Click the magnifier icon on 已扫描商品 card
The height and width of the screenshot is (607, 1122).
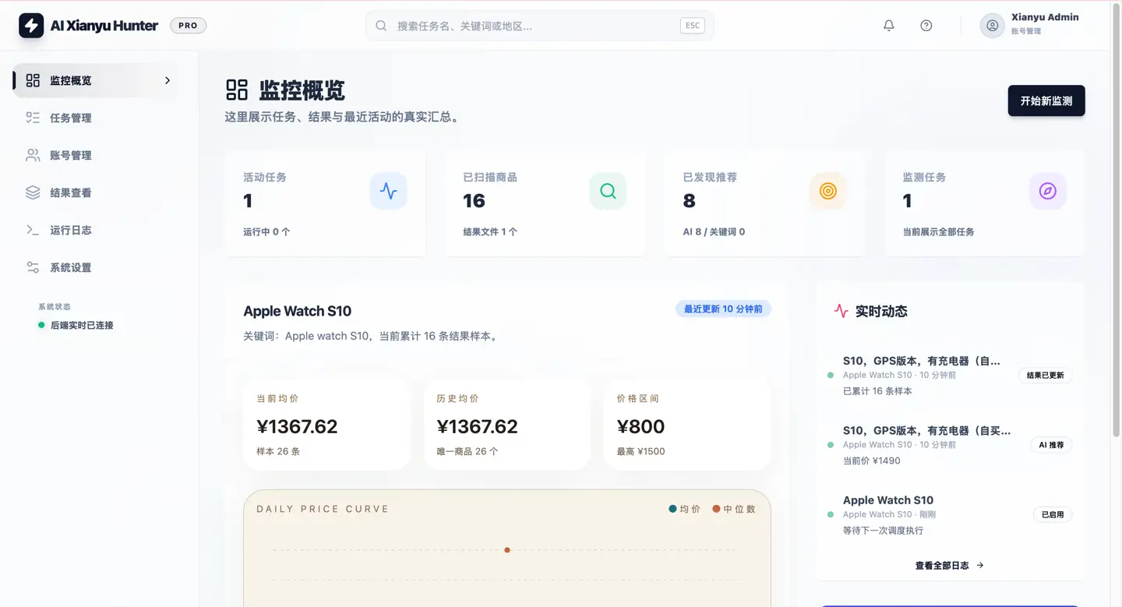pyautogui.click(x=608, y=190)
